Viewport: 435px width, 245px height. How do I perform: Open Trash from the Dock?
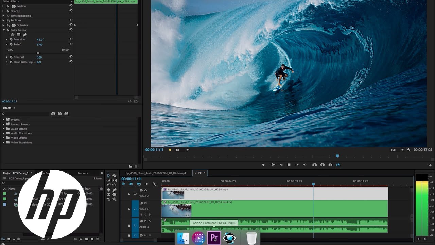[x=252, y=238]
